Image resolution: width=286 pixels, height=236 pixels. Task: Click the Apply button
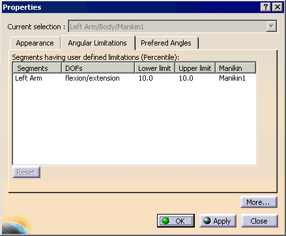(218, 221)
